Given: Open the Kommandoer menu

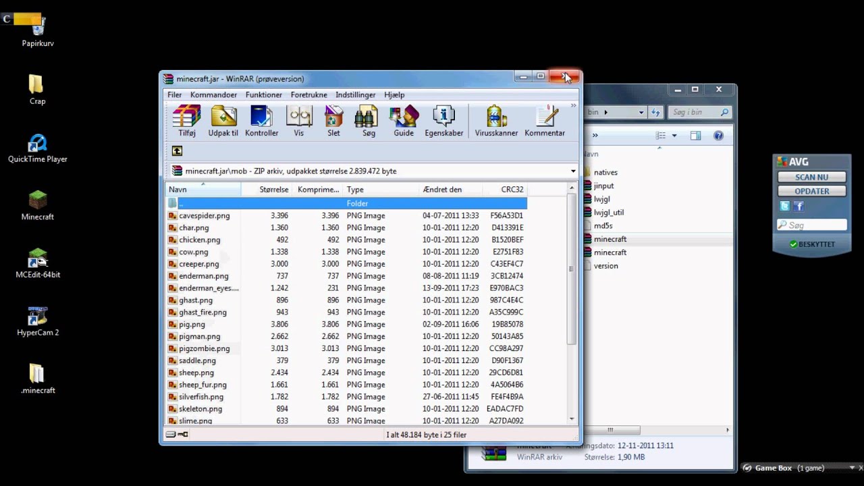Looking at the screenshot, I should point(213,95).
